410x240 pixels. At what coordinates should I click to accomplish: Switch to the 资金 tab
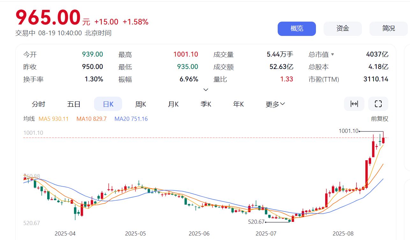click(x=342, y=28)
